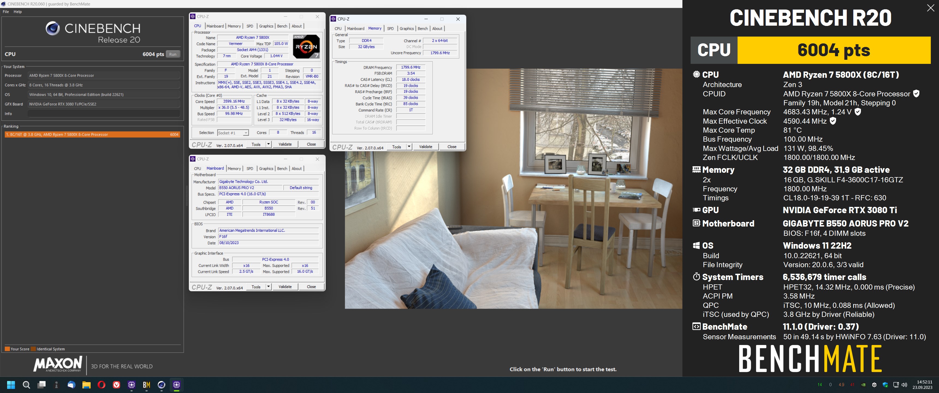Viewport: 939px width, 393px height.
Task: Open Tools dropdown arrow in CPU tab window
Action: [x=268, y=144]
